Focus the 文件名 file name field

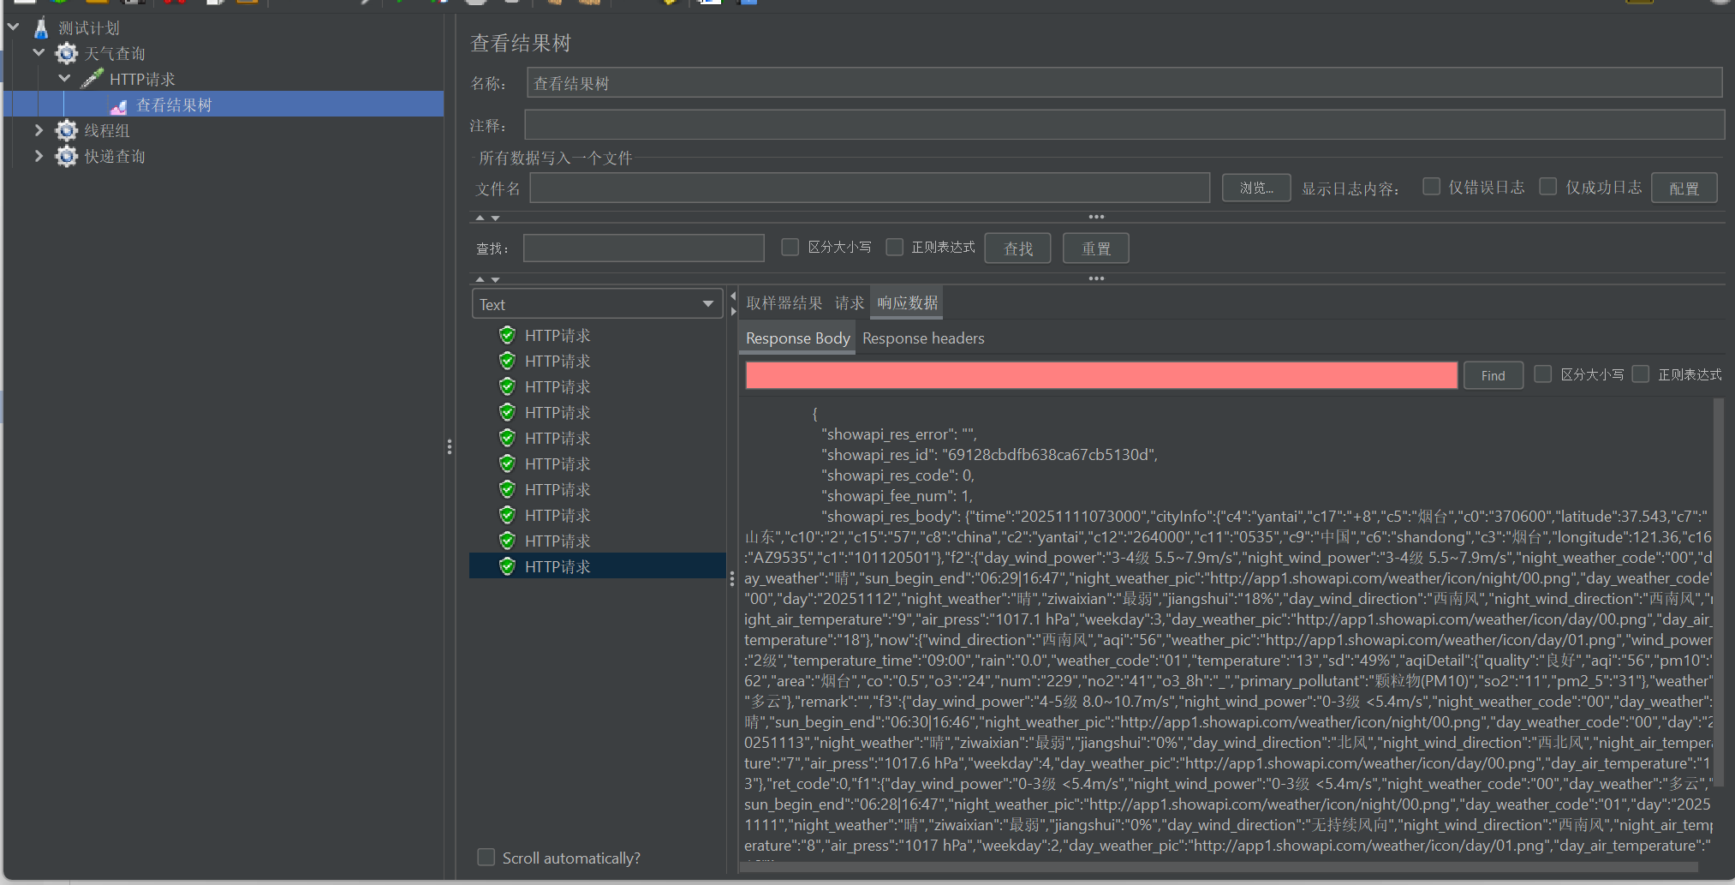point(870,188)
